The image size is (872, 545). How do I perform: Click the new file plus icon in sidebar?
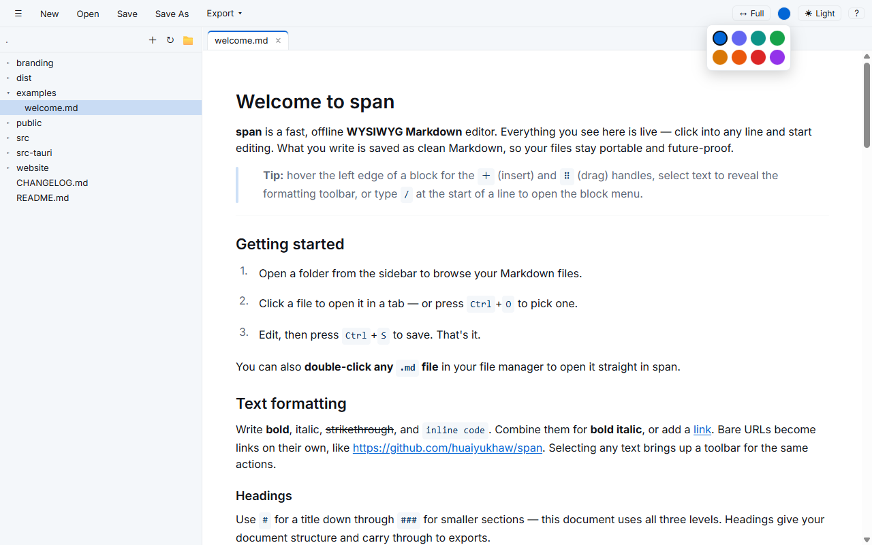(153, 40)
